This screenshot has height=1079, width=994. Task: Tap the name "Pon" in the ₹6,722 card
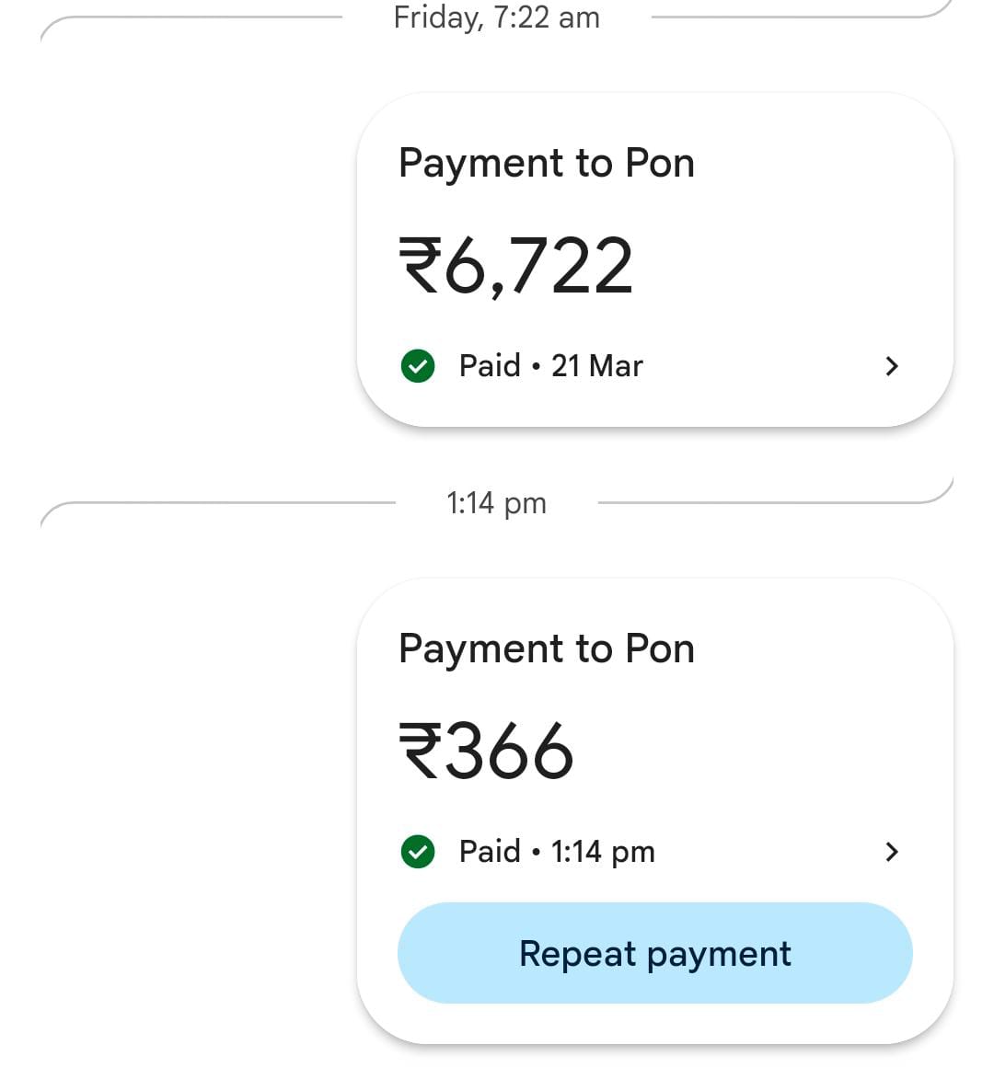click(x=660, y=164)
